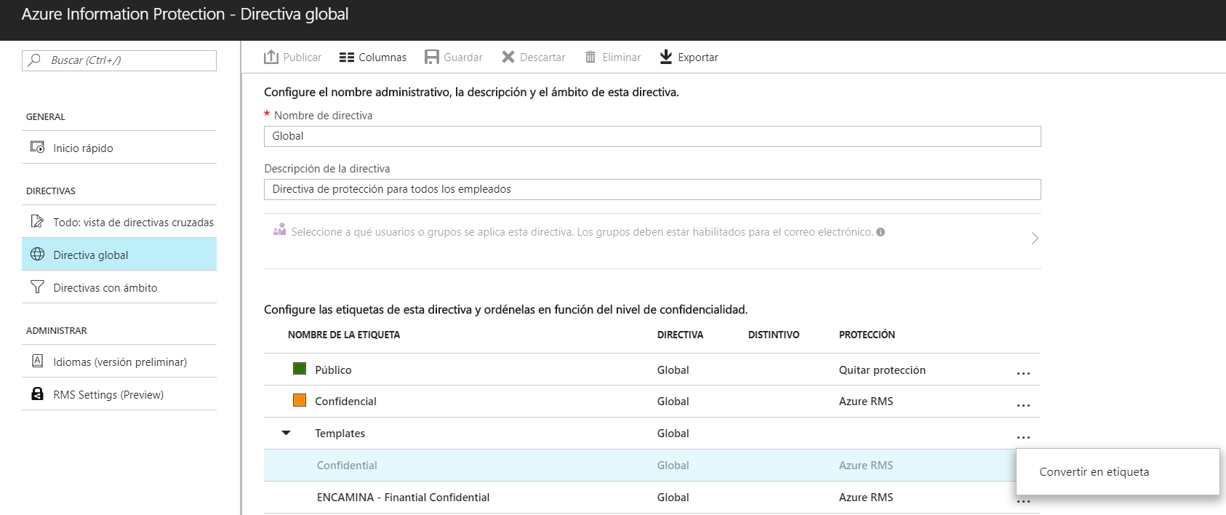Click the Publicar button label
Screen dimensions: 1226x515
click(x=303, y=57)
